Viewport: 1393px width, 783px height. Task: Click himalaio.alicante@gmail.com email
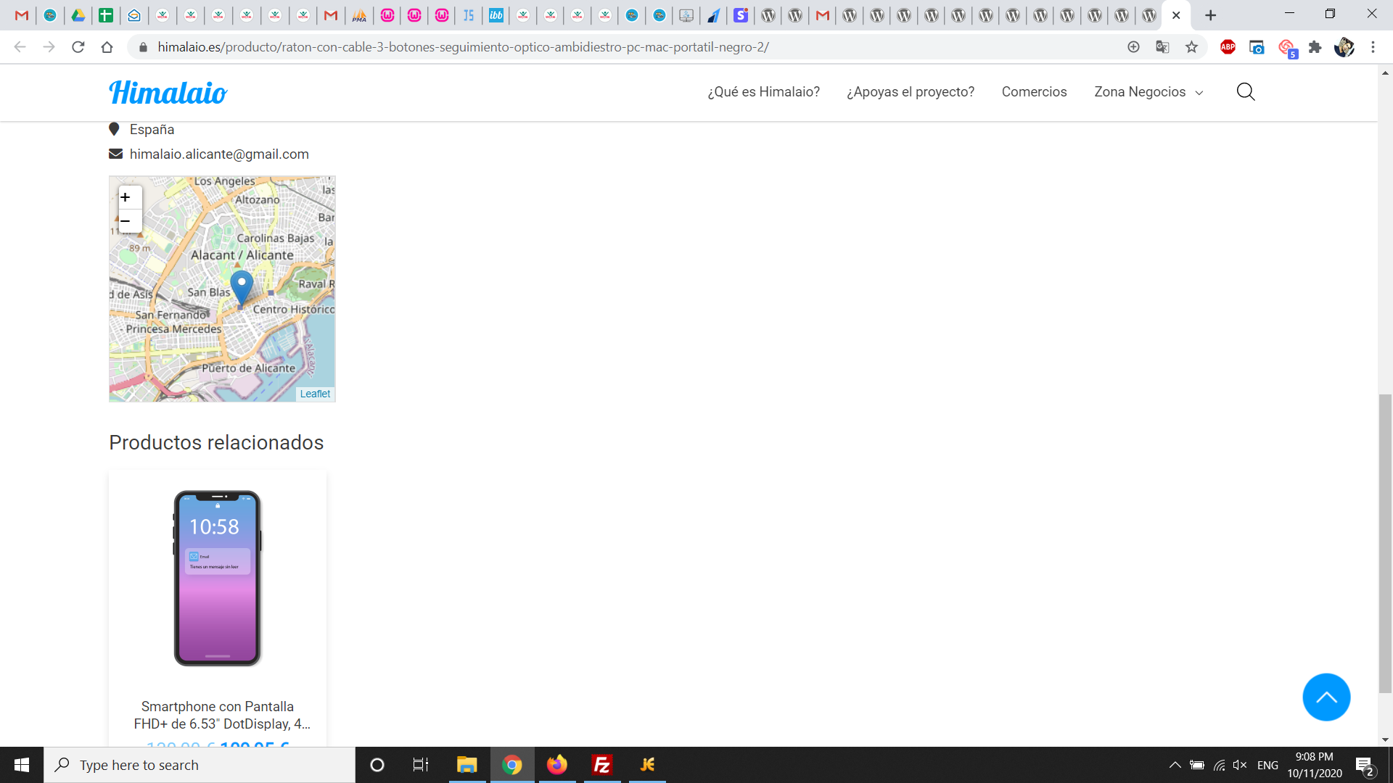[x=219, y=154]
